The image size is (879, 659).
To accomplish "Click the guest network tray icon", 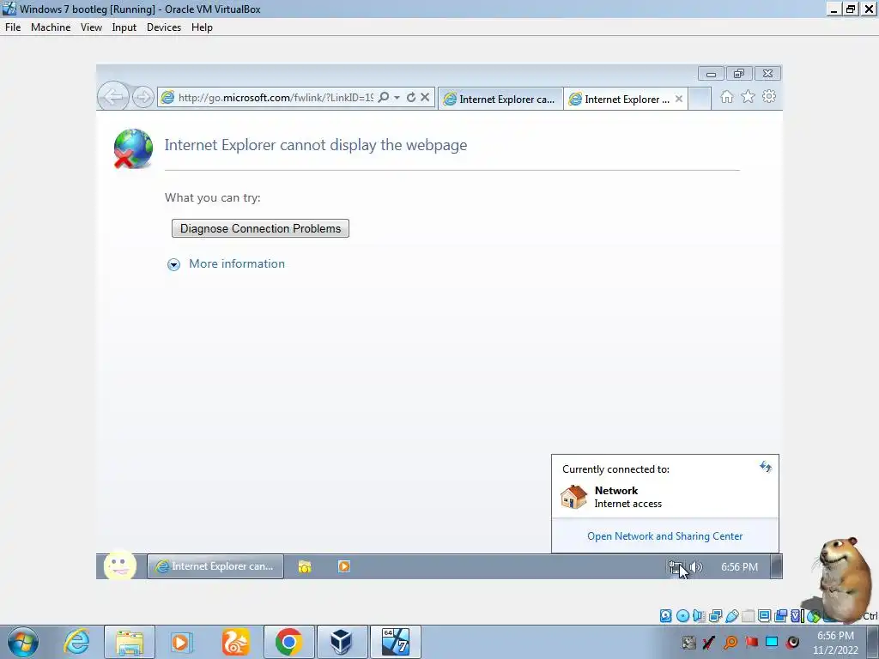I will [676, 567].
